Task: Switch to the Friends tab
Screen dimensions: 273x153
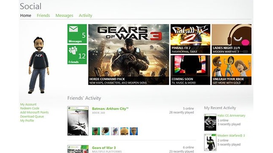Action: pos(43,15)
